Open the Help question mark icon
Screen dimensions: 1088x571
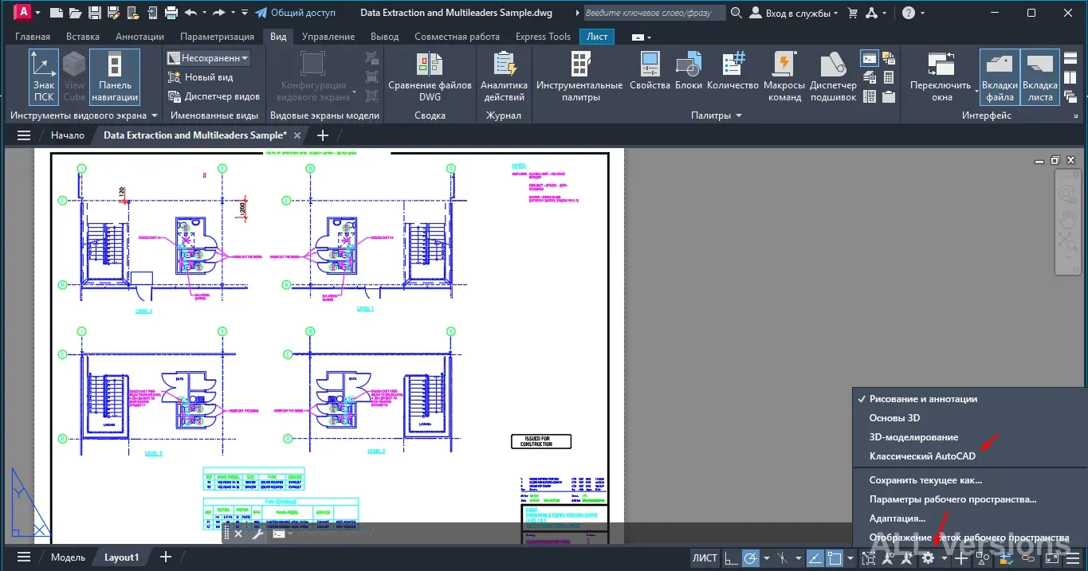(908, 13)
